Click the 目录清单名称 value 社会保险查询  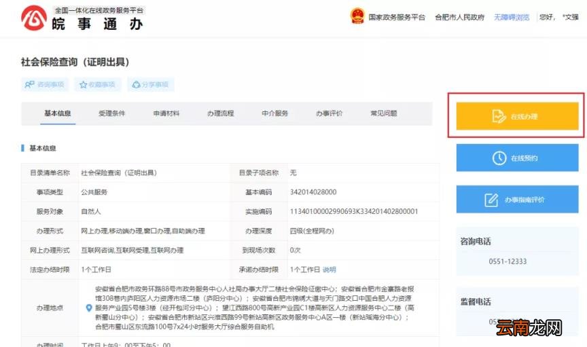119,172
